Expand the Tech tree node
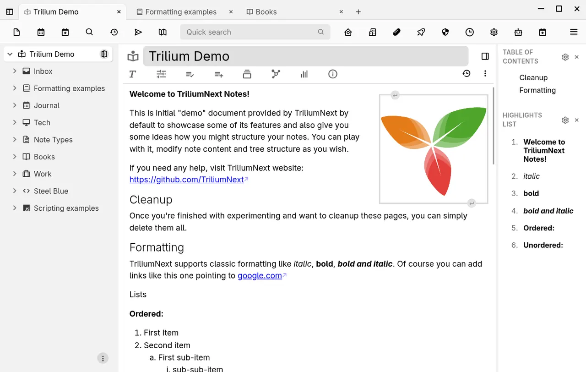586x372 pixels. click(15, 122)
